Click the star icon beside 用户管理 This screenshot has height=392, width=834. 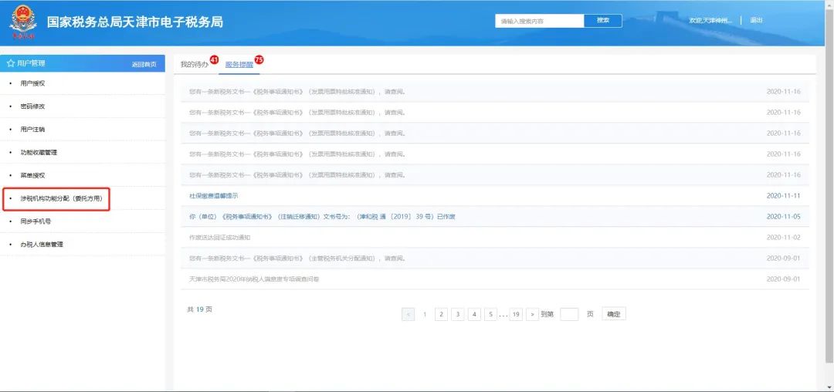click(x=10, y=63)
